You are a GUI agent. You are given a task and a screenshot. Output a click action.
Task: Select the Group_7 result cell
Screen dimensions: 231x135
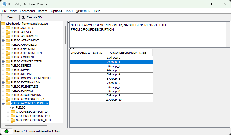131,87
